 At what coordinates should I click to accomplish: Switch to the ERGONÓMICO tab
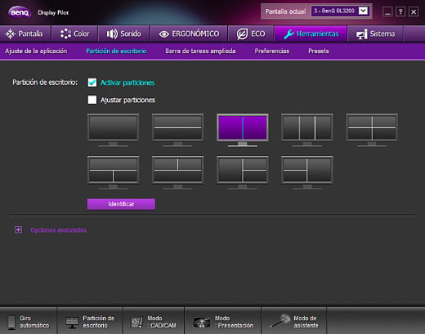coord(189,33)
